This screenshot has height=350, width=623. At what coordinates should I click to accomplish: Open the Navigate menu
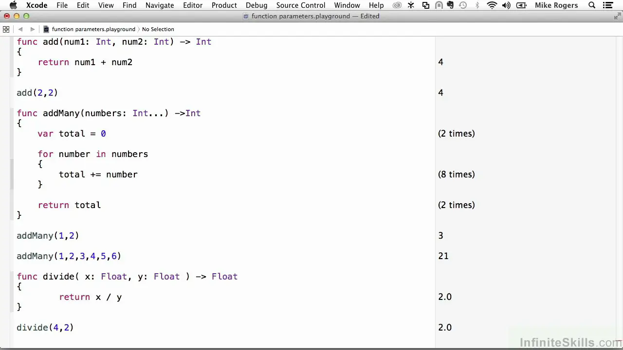[160, 5]
